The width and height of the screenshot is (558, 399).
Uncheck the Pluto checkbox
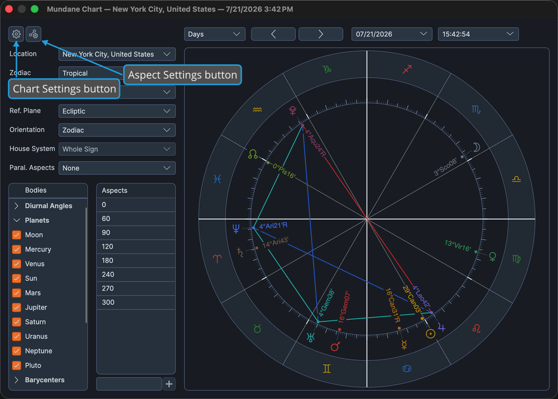(16, 366)
